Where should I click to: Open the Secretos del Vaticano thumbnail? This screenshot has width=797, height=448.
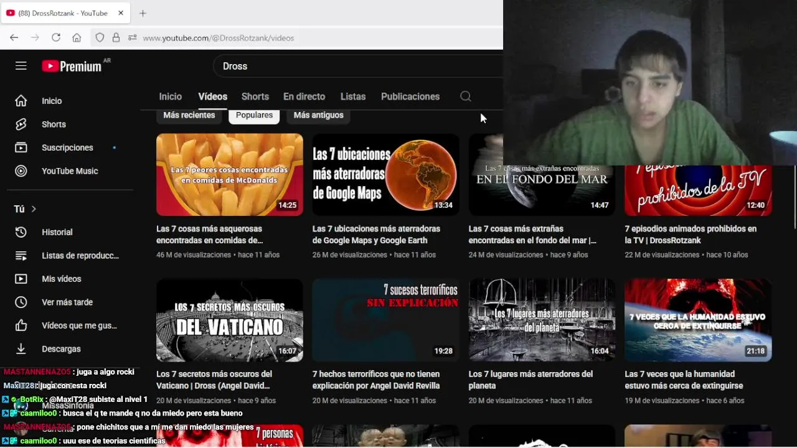pyautogui.click(x=230, y=320)
